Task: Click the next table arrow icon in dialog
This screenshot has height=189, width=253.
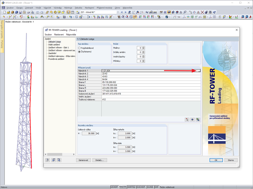Action: pos(59,160)
